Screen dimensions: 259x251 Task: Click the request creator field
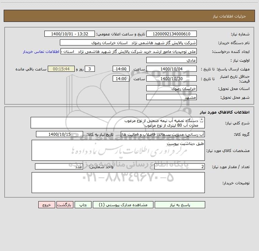(x=129, y=51)
